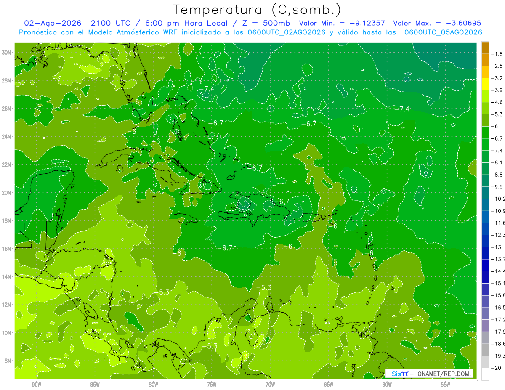Click the "8N" latitude axis label
505x390 pixels.
pyautogui.click(x=8, y=361)
